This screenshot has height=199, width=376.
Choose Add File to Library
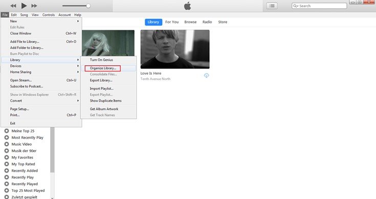pyautogui.click(x=41, y=41)
